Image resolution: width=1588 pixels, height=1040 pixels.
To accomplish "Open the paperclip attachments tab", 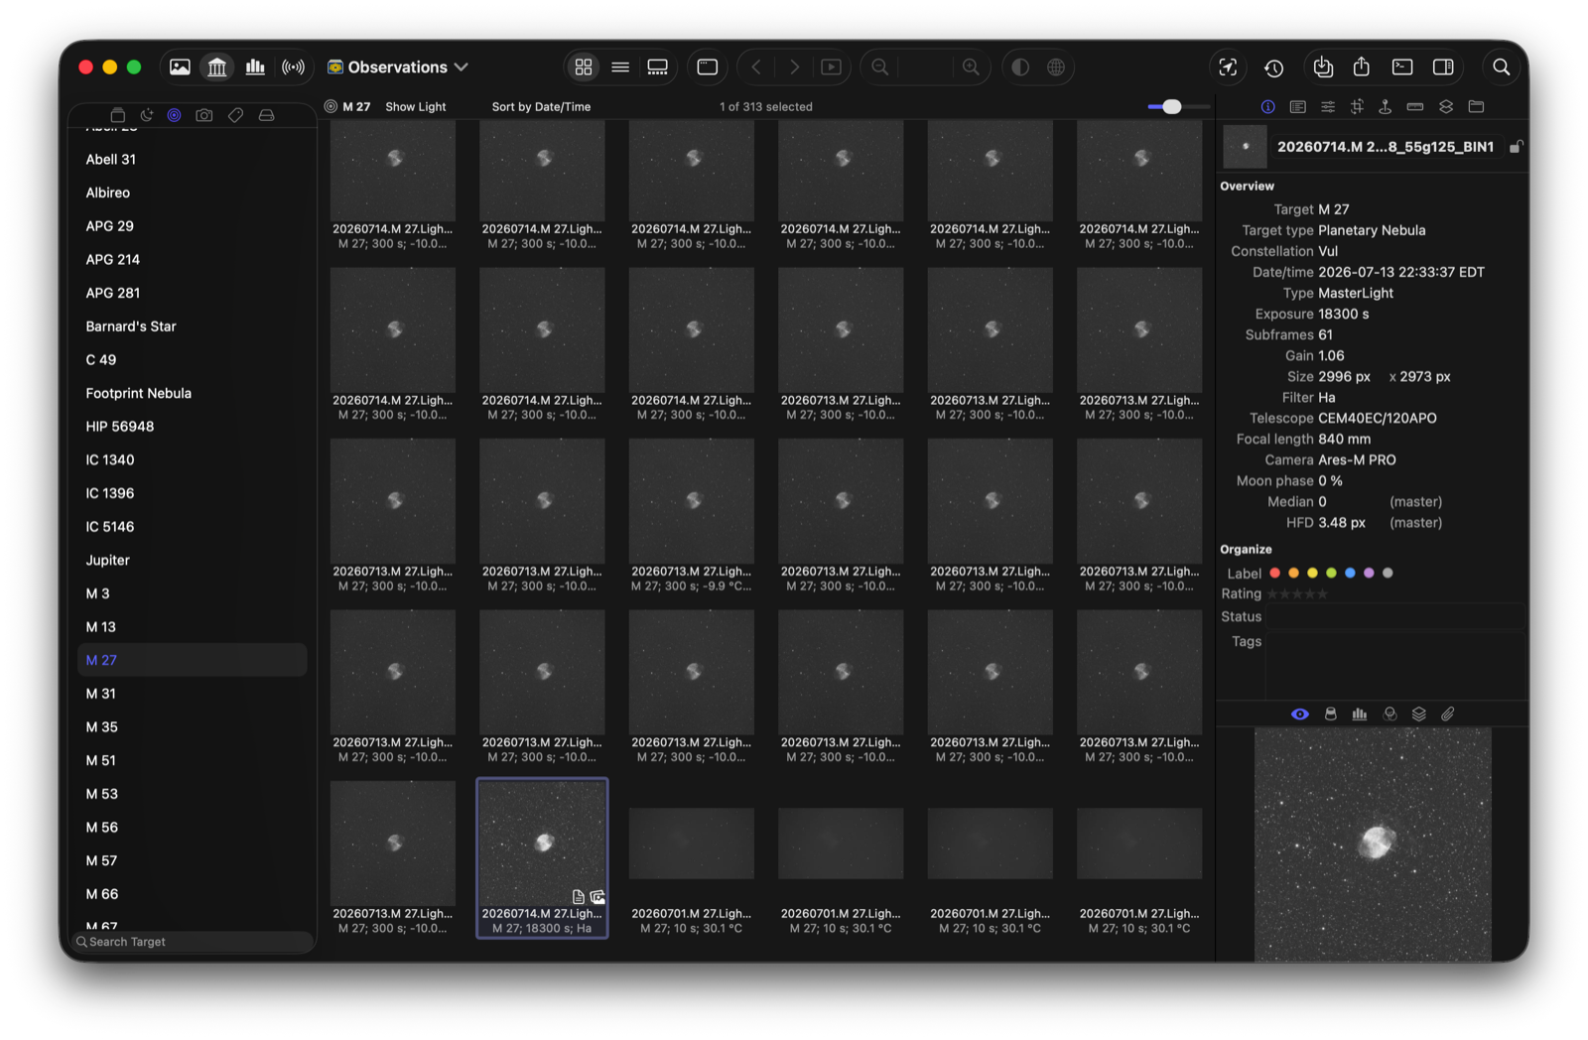I will tap(1448, 715).
